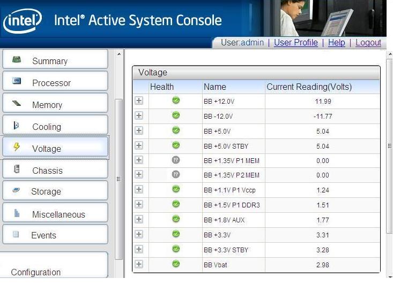Click green health icon for BB +3.3V
This screenshot has width=393, height=286.
176,234
